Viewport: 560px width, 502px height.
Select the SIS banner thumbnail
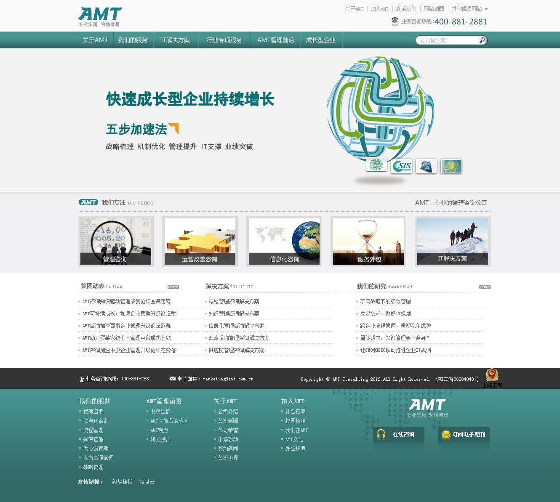[401, 166]
